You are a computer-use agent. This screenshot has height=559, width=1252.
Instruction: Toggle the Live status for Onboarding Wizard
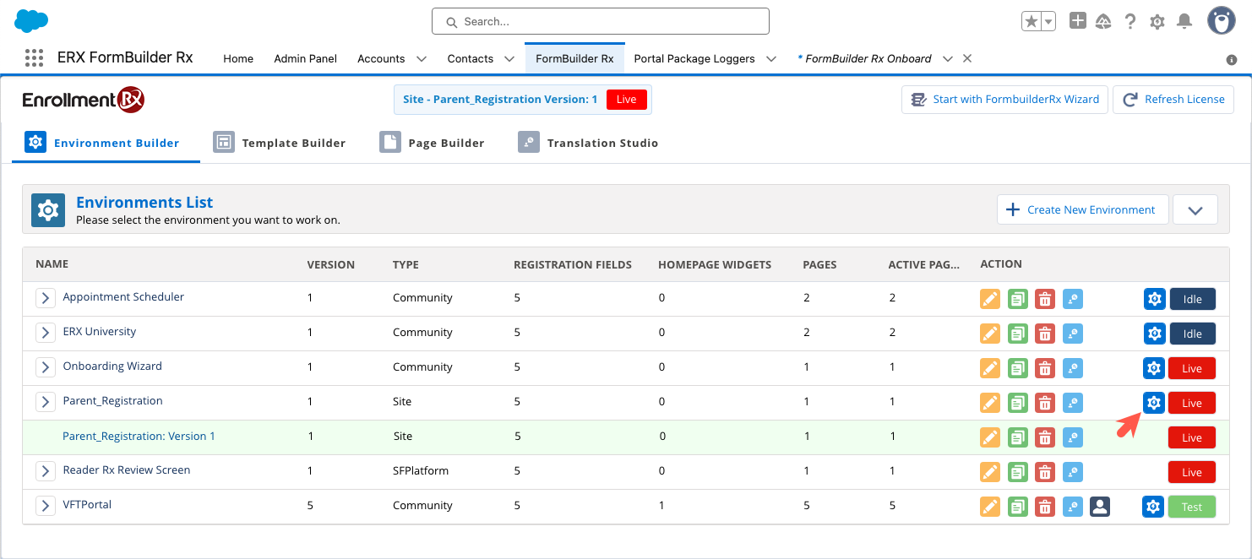(x=1192, y=368)
